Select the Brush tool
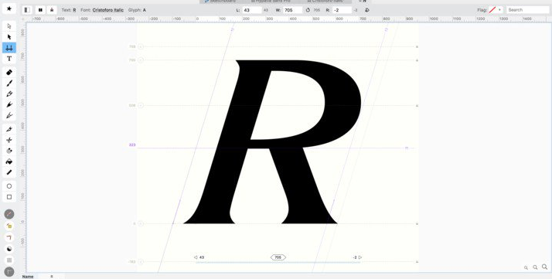 tap(9, 83)
